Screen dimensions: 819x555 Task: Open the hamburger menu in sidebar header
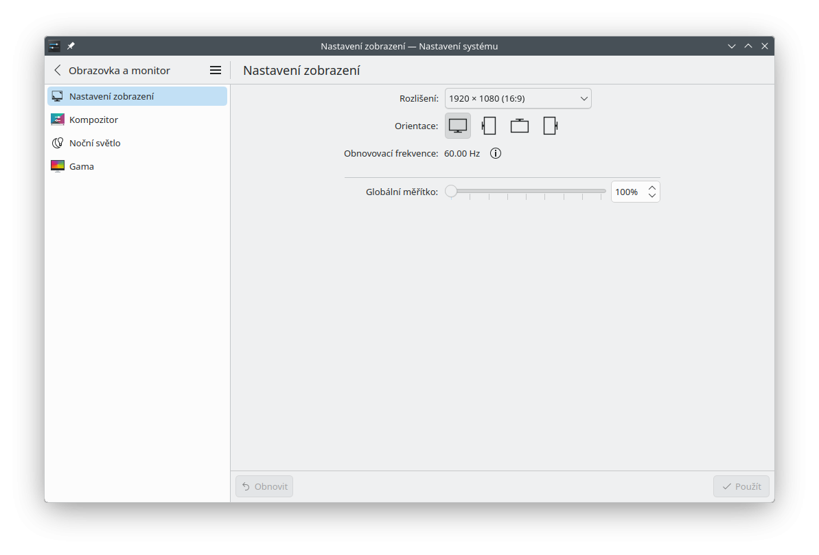[x=216, y=70]
